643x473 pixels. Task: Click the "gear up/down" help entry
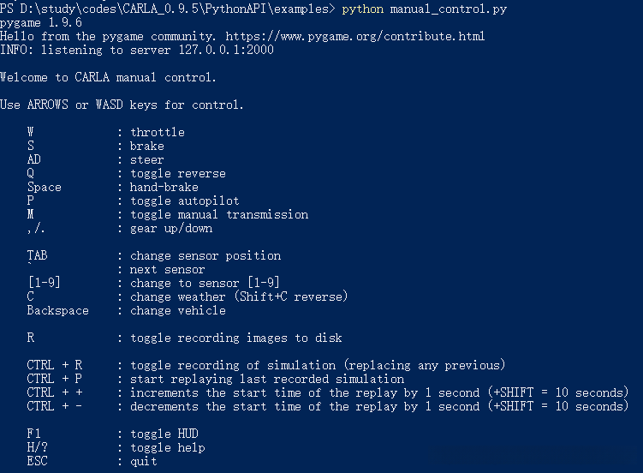click(x=170, y=229)
